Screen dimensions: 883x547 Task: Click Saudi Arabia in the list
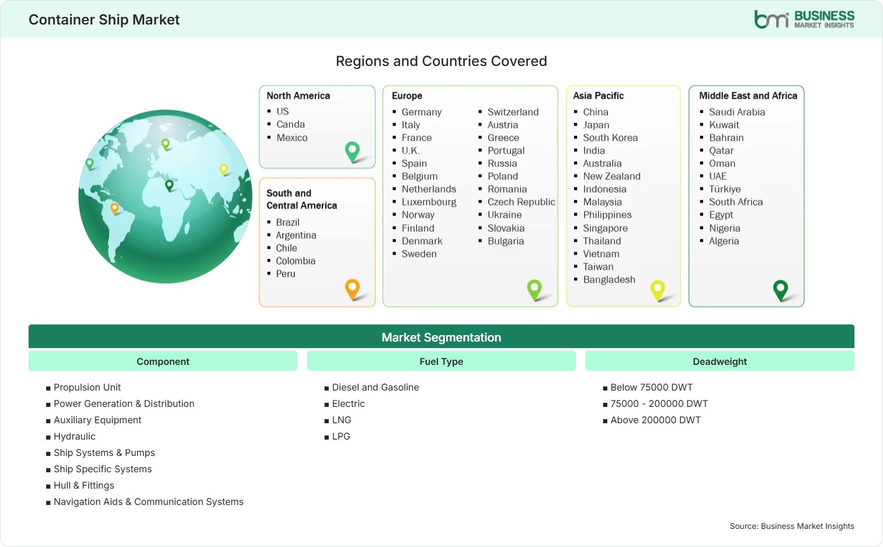737,112
